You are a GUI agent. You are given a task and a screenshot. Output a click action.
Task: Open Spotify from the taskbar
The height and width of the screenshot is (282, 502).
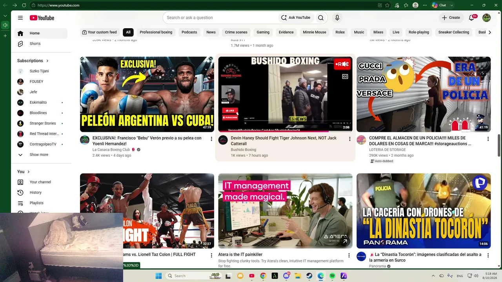(332, 276)
